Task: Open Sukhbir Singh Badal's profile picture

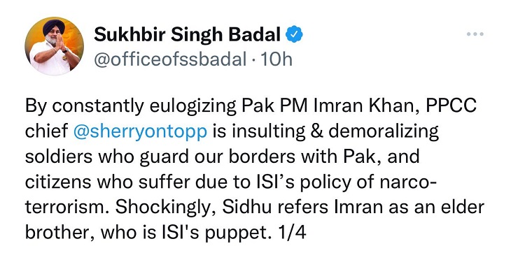Action: (54, 46)
